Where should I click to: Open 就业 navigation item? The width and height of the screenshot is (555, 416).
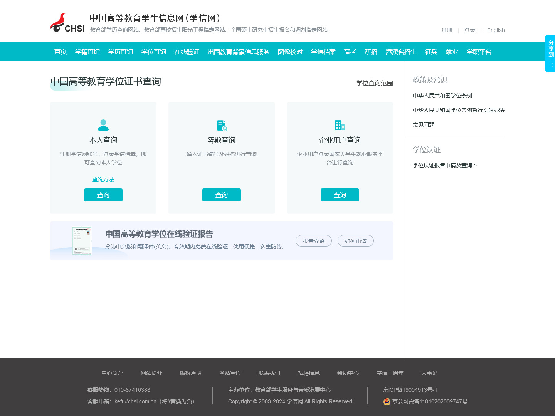[452, 52]
